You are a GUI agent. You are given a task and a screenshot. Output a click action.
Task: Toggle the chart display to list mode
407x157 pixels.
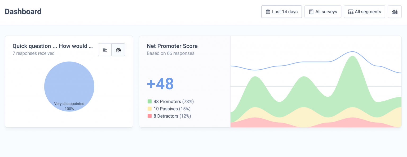point(105,50)
